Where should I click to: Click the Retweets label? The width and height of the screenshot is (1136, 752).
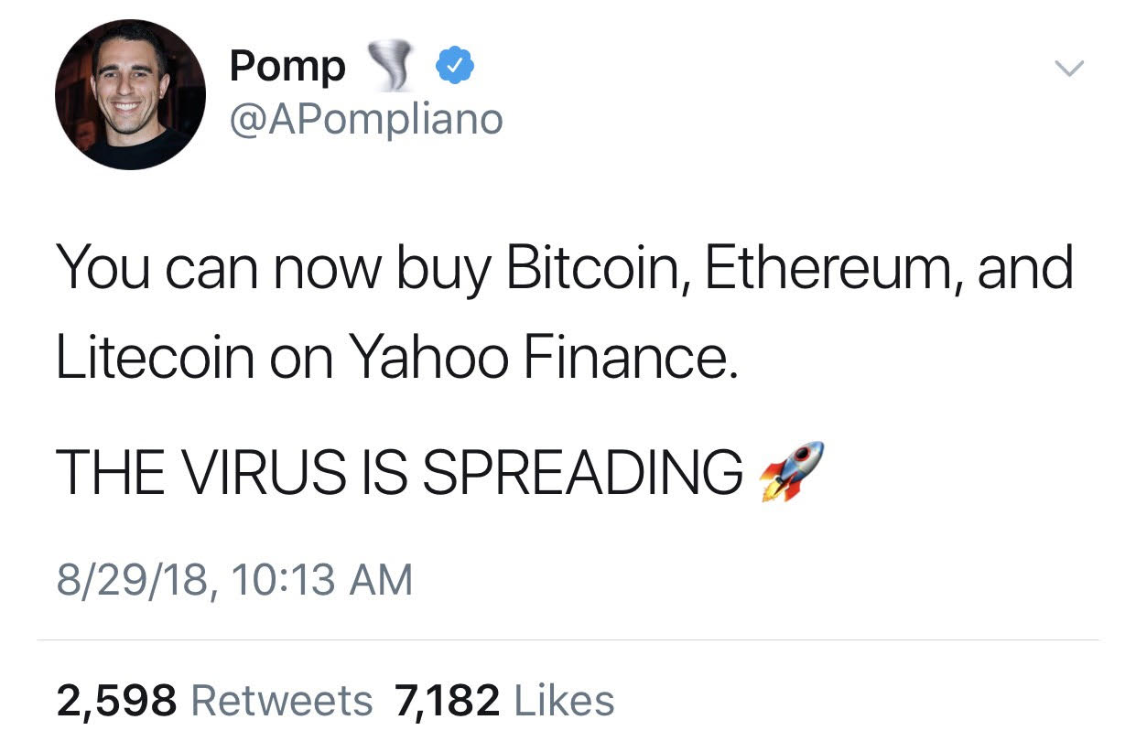pyautogui.click(x=282, y=701)
